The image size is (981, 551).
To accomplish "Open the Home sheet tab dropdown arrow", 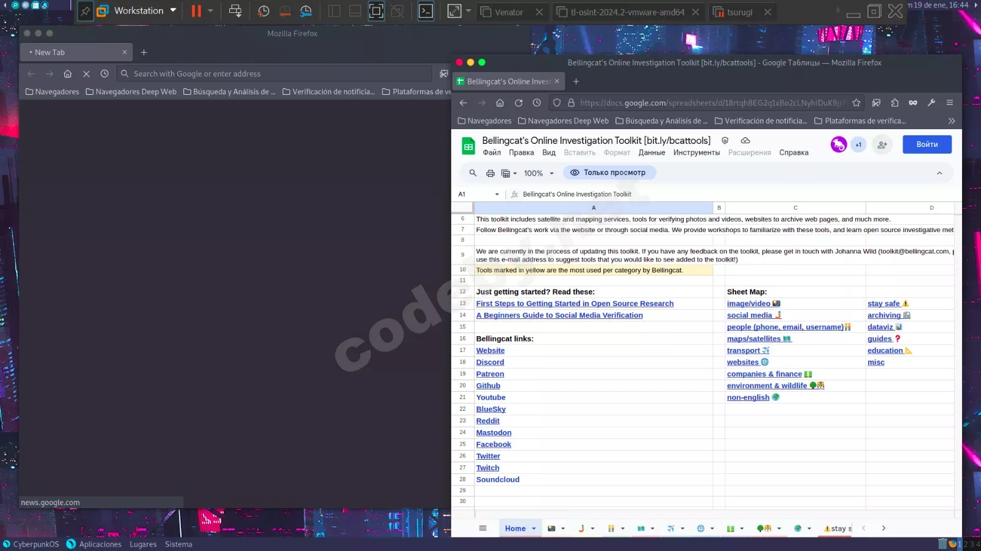I will 534,528.
